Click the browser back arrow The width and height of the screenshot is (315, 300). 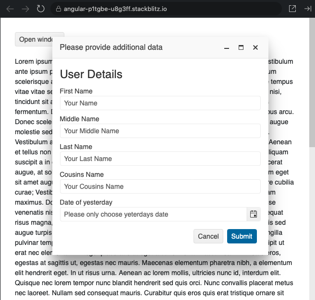pos(10,9)
